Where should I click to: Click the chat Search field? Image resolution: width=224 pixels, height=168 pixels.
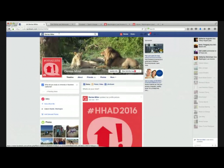[203, 145]
